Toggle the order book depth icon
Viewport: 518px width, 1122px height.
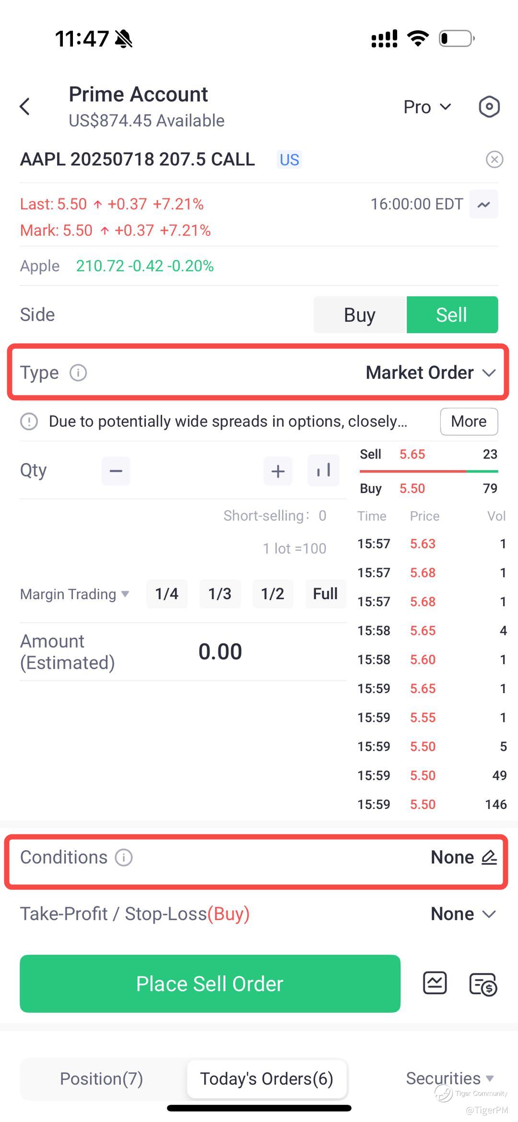pyautogui.click(x=323, y=471)
